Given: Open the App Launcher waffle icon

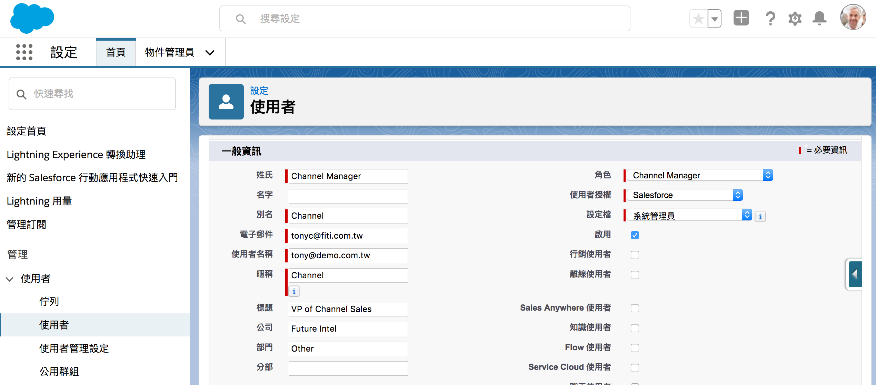Looking at the screenshot, I should (24, 52).
